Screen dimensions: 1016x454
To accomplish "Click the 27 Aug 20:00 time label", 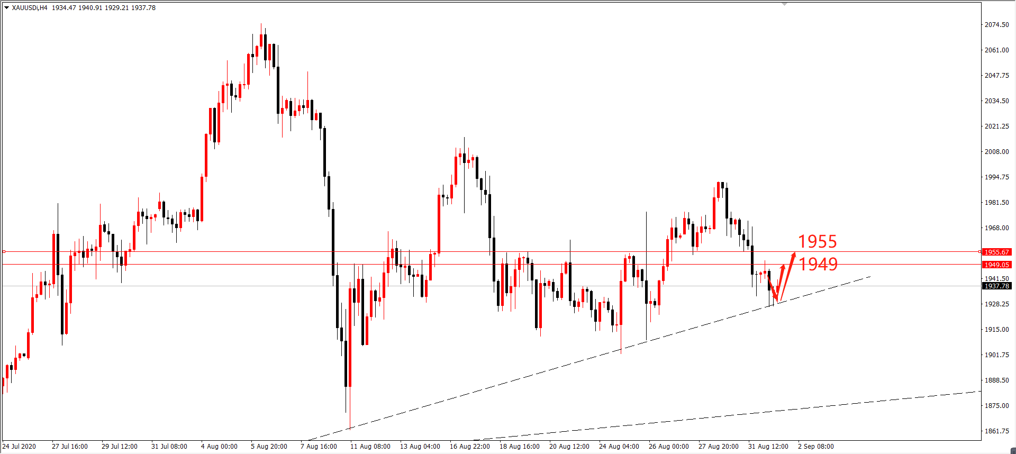I will (x=719, y=447).
